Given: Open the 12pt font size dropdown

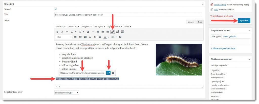Looking at the screenshot, I should coord(64,37).
